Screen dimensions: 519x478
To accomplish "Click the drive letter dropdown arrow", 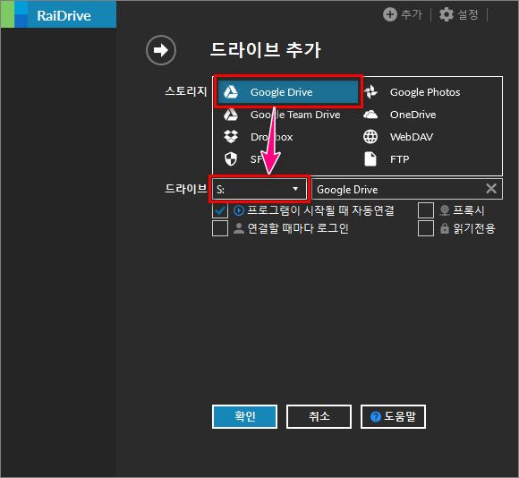I will [x=295, y=189].
